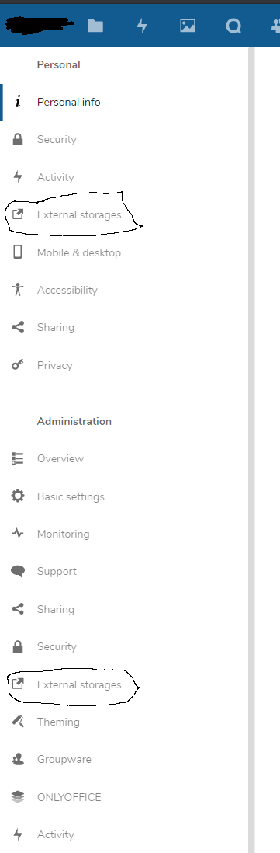Image resolution: width=280 pixels, height=853 pixels.
Task: Open the Activity lightning icon in header
Action: (142, 26)
